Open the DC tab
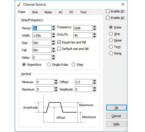The image size is (145, 132). point(71,12)
